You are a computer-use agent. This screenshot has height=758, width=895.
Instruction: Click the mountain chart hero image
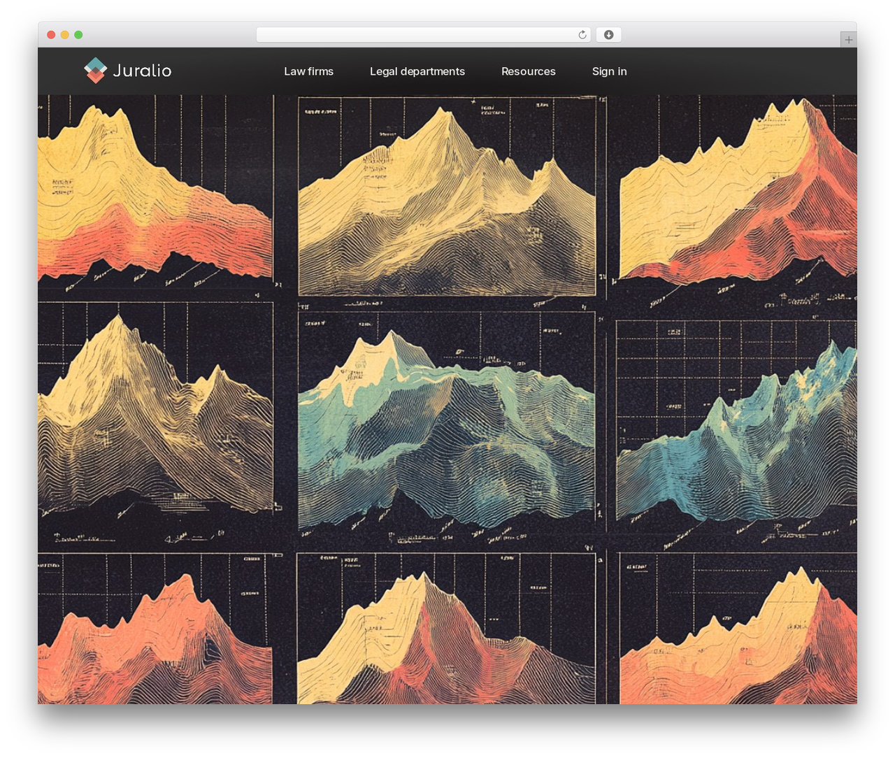(447, 399)
